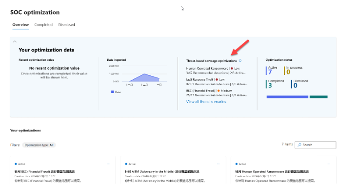Click No recent optimization value message
The width and height of the screenshot is (339, 185).
pyautogui.click(x=54, y=68)
